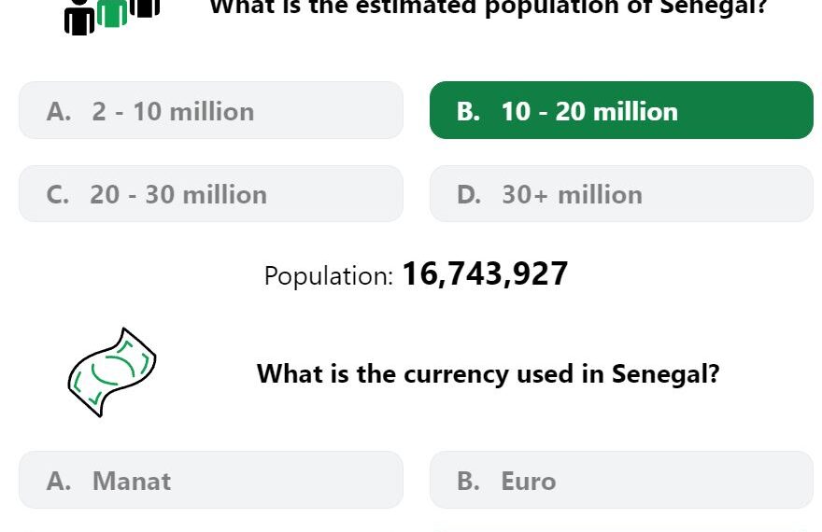Viewport: 822px width, 532px height.
Task: Click the green circle symbol on the banknote
Action: click(x=113, y=370)
